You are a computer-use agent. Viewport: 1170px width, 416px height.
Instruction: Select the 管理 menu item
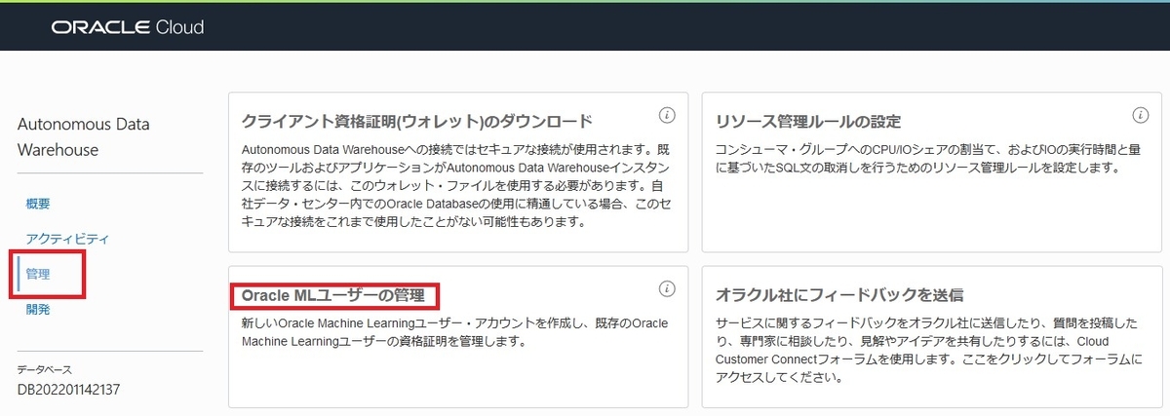pos(38,275)
